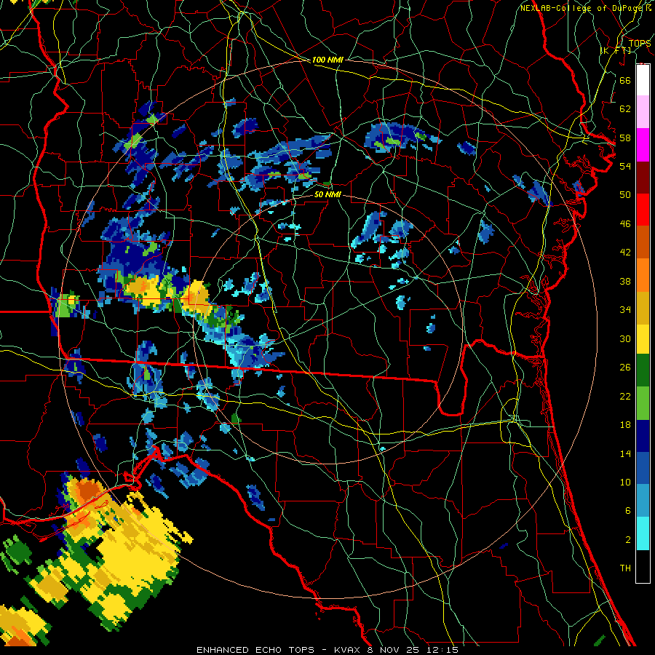Click the '58' scale value
The image size is (655, 655).
pos(625,138)
